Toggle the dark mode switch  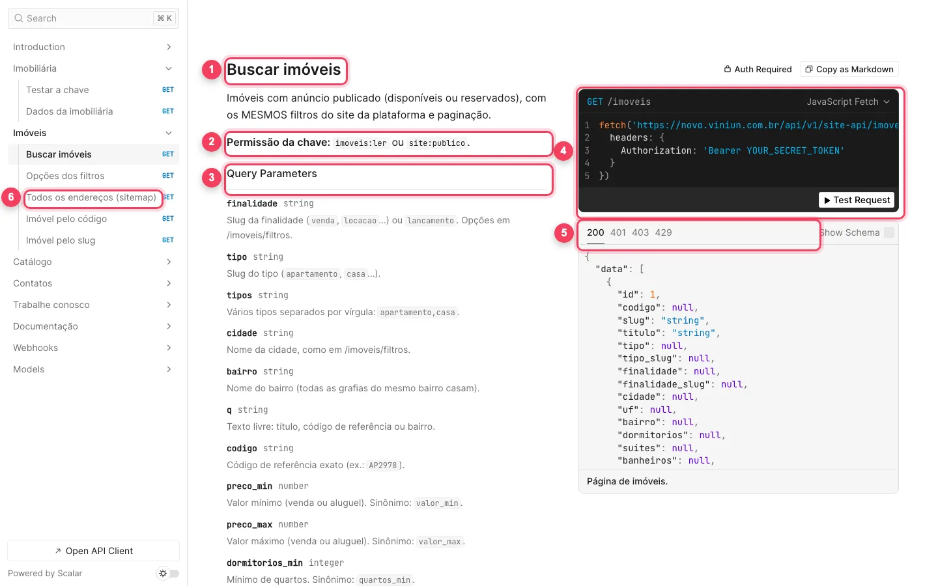(x=169, y=574)
